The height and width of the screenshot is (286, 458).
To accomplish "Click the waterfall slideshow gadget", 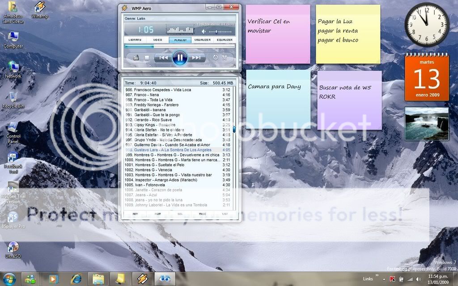I will [x=427, y=123].
